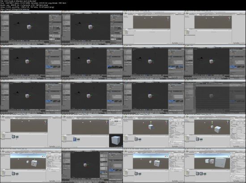This screenshot has width=246, height=183.
Task: Click the Video codec details line in header
Action: [27, 7]
